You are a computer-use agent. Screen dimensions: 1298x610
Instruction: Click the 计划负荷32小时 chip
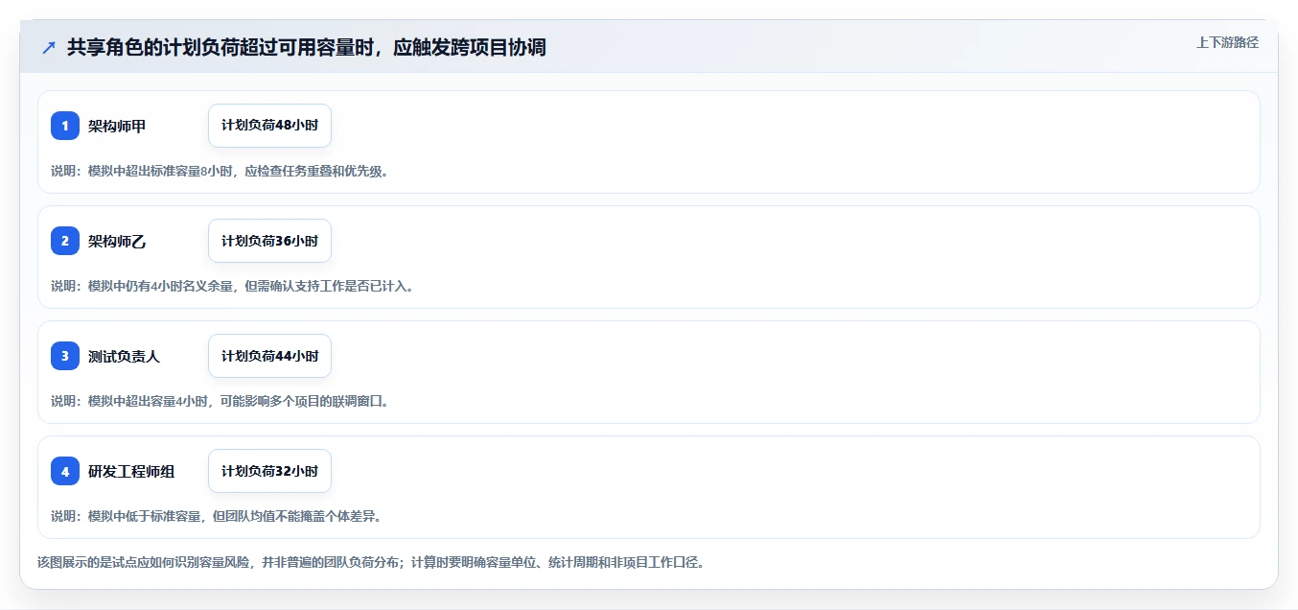pos(269,471)
